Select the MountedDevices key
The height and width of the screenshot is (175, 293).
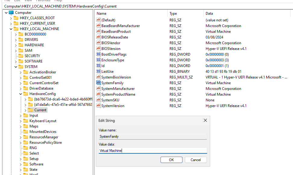(x=43, y=131)
